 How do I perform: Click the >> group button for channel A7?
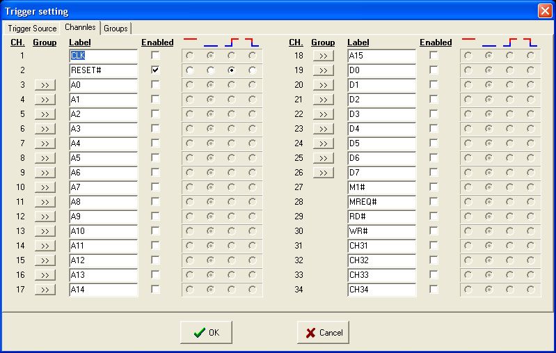coord(45,187)
